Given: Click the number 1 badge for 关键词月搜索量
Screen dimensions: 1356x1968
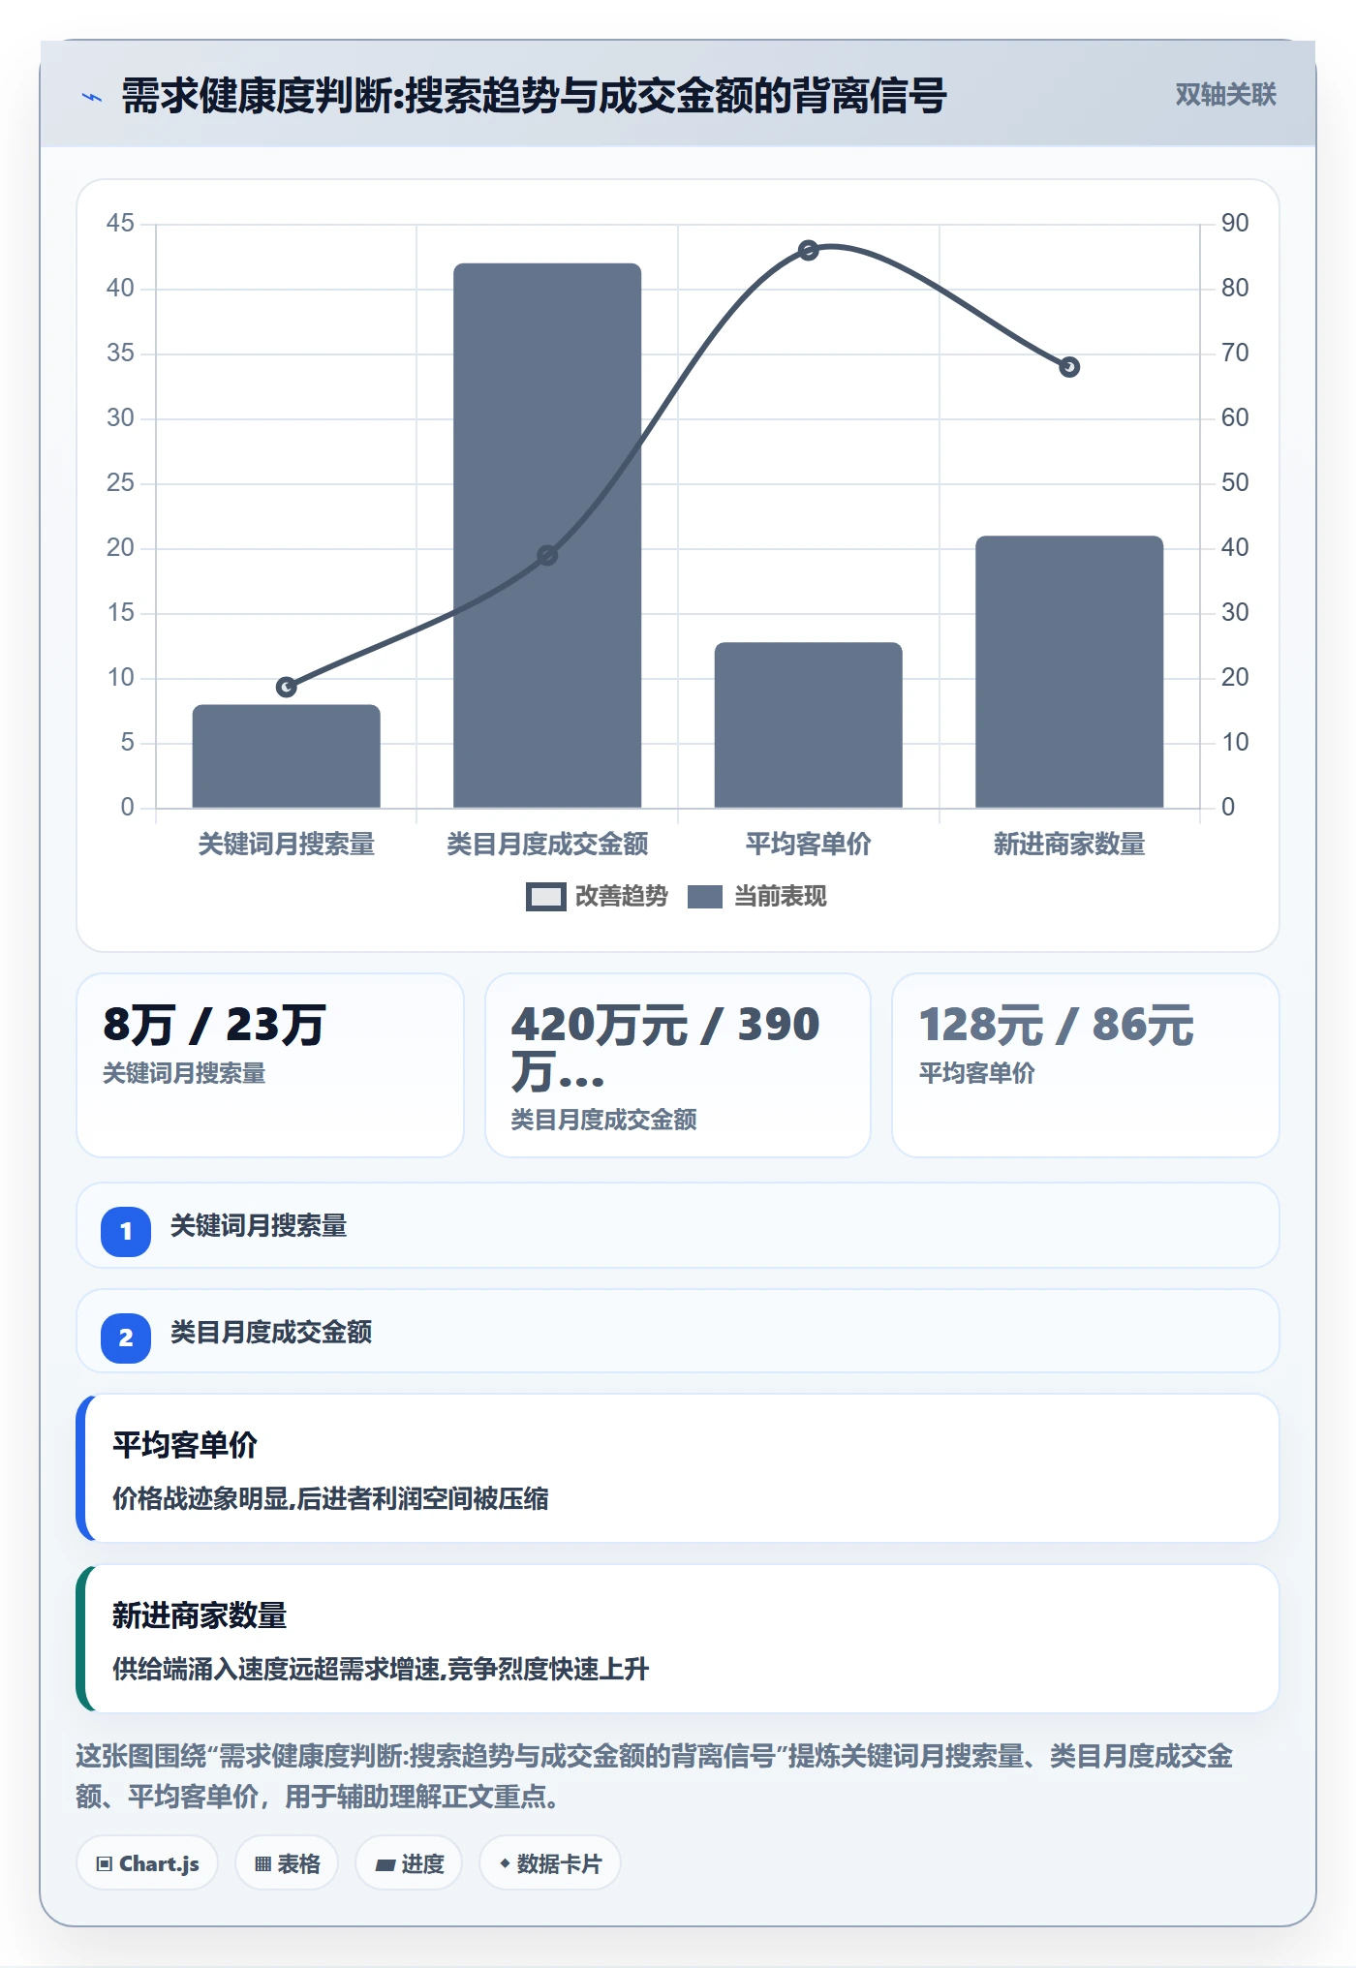Looking at the screenshot, I should pyautogui.click(x=126, y=1232).
